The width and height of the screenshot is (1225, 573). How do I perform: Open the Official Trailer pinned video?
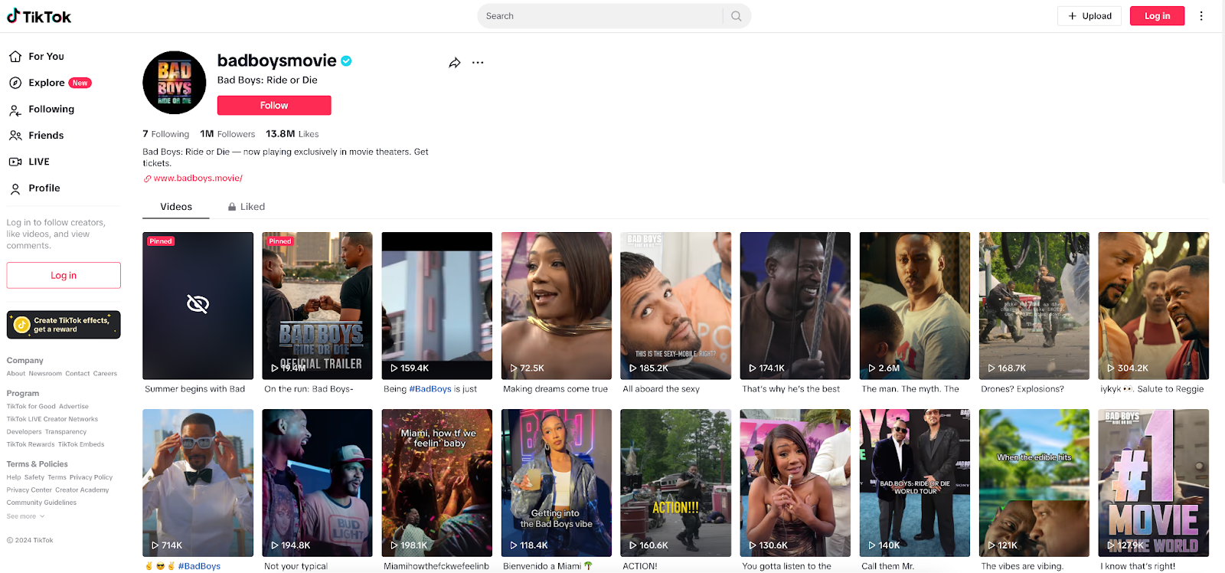point(317,306)
